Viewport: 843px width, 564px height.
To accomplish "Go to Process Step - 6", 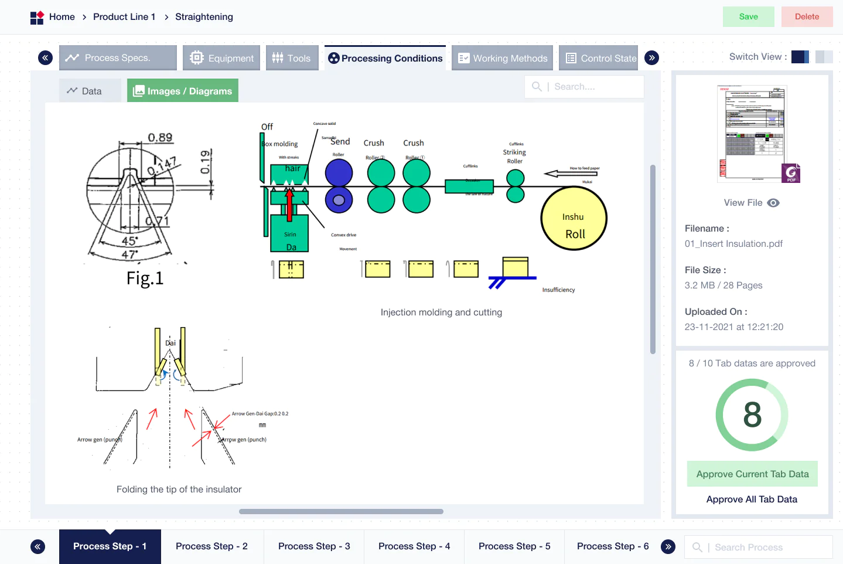I will coord(613,547).
